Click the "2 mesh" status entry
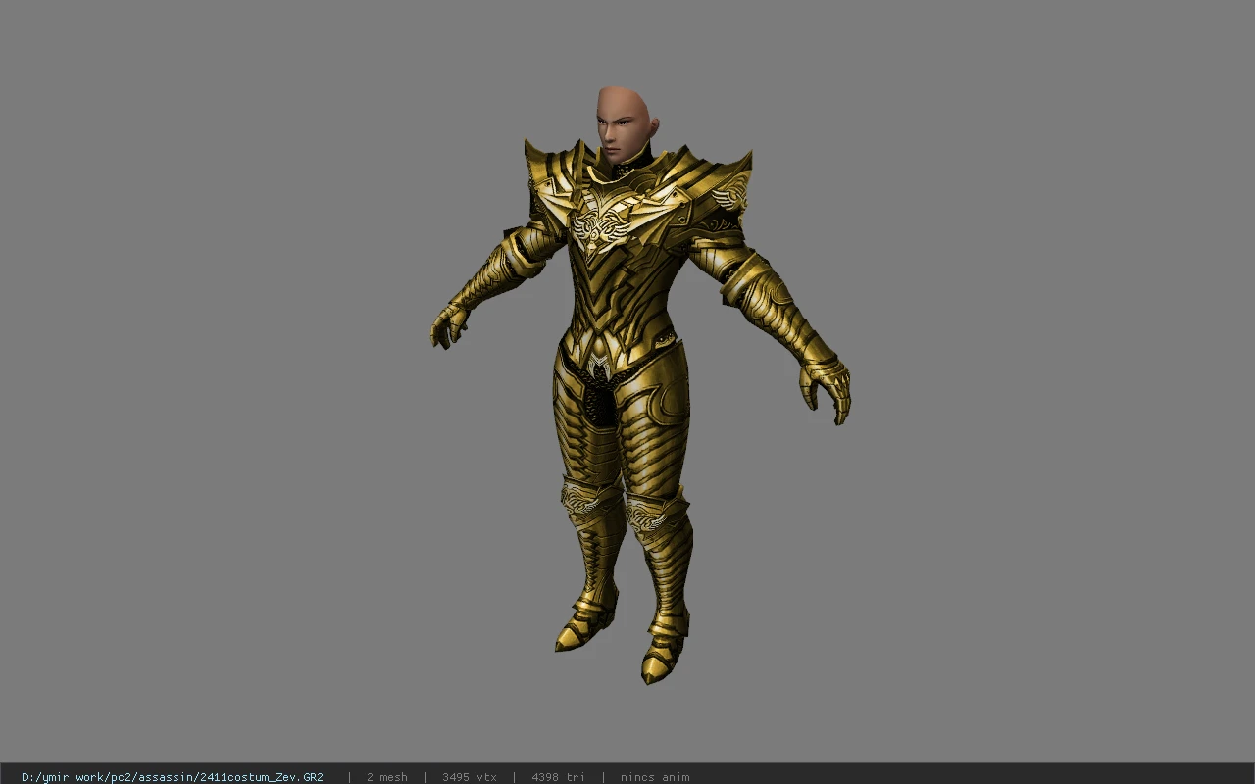The width and height of the screenshot is (1255, 784). [387, 777]
